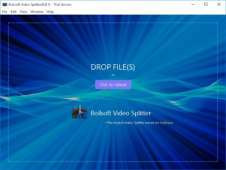The width and height of the screenshot is (226, 170).
Task: Click the yellow keyframe word
Action: click(x=166, y=123)
